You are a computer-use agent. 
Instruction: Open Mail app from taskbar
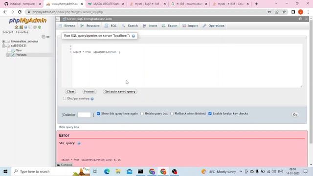[129, 172]
